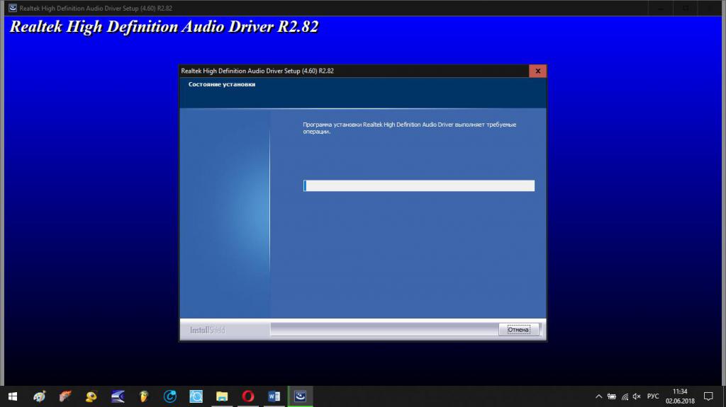Open Opera browser from the taskbar

pyautogui.click(x=248, y=396)
